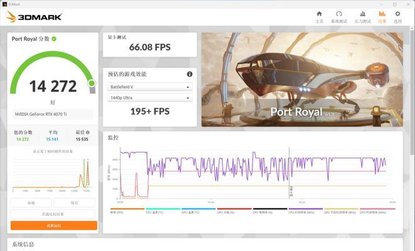Click the Load button below the score chart
This screenshot has height=251, width=415.
pos(31,203)
